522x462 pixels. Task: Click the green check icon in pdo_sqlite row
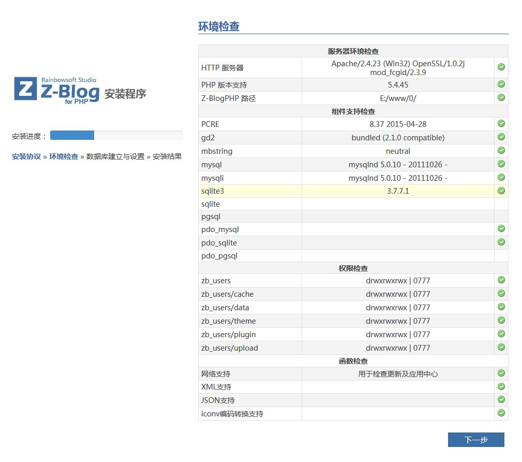pyautogui.click(x=501, y=242)
